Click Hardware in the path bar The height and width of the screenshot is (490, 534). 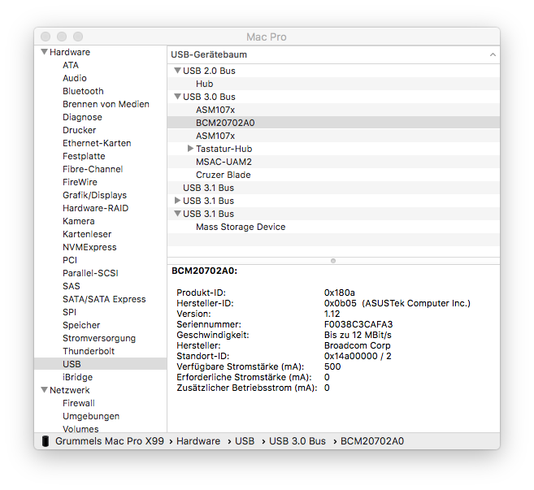pos(198,441)
